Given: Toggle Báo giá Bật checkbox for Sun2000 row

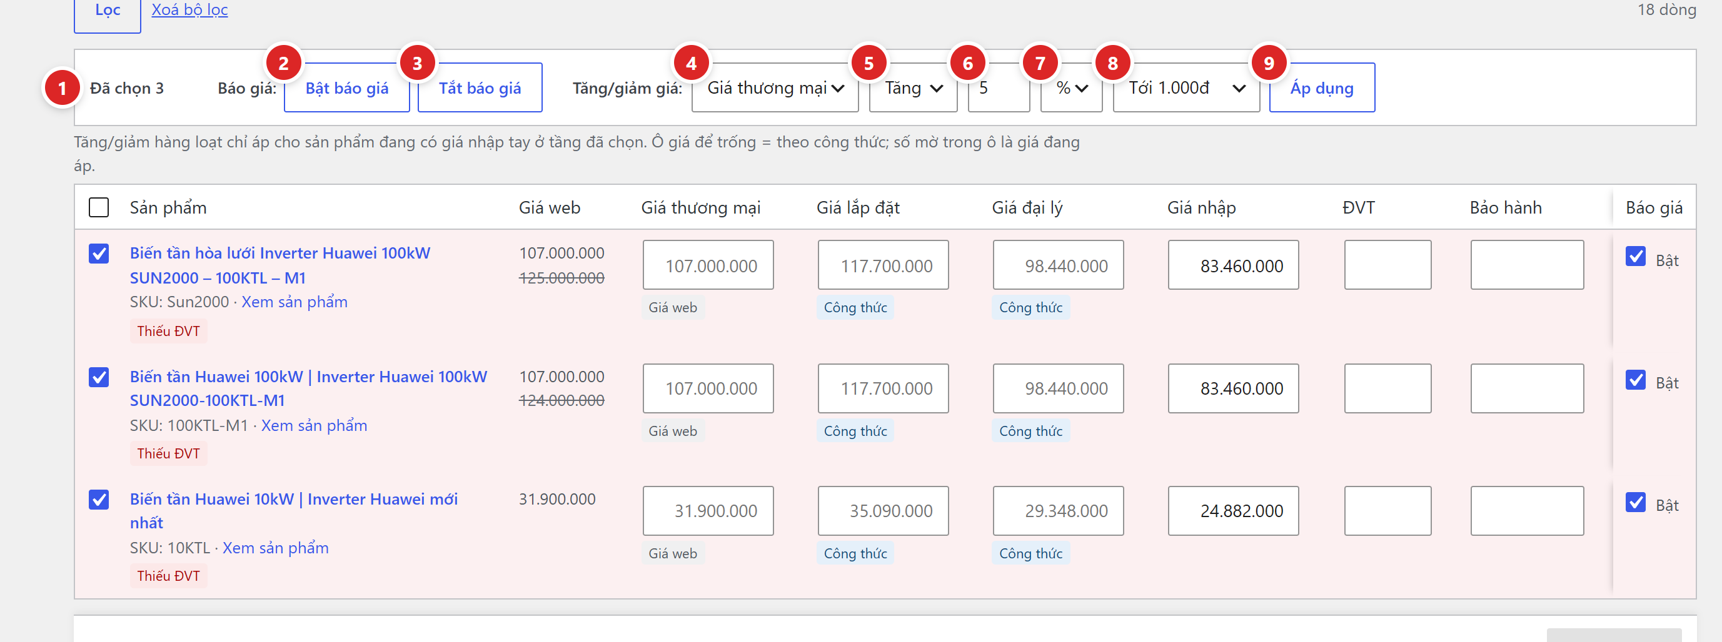Looking at the screenshot, I should [1636, 257].
